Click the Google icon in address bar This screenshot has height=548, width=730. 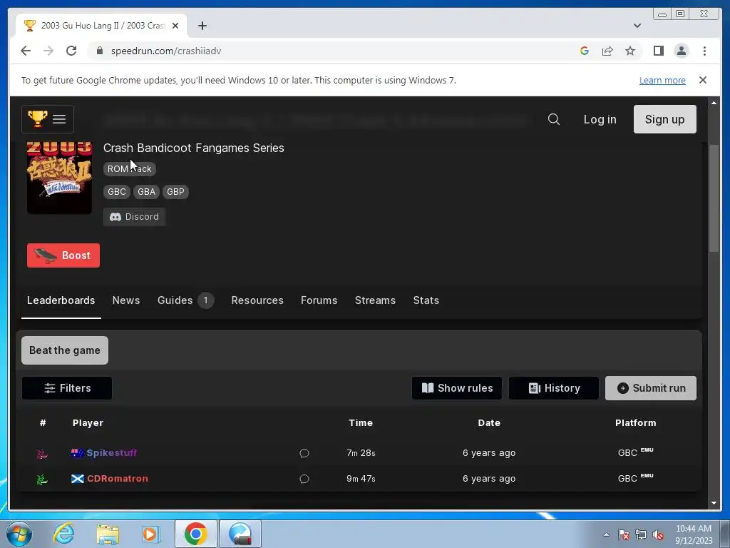[585, 51]
